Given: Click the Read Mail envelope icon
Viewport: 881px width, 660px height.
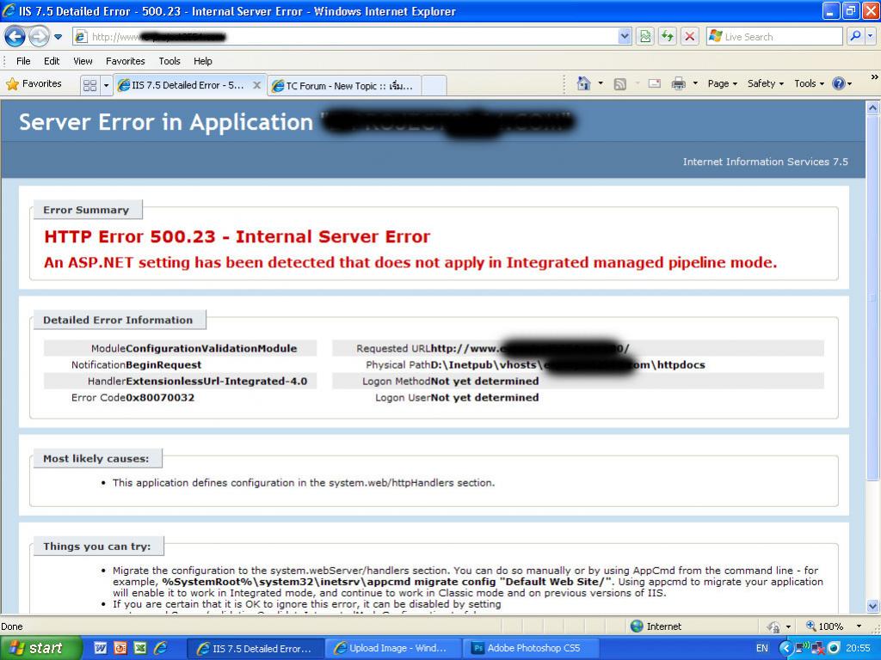Looking at the screenshot, I should [x=654, y=83].
